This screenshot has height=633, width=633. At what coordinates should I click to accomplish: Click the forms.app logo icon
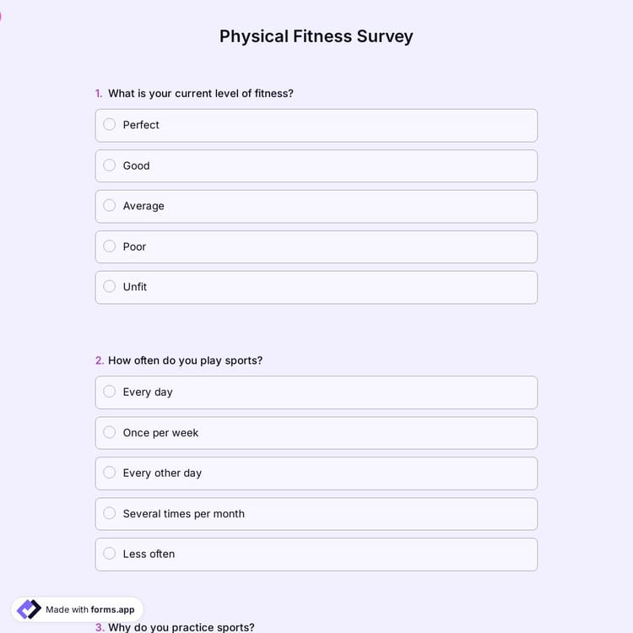[x=30, y=609]
